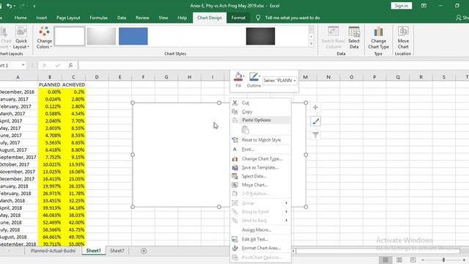The width and height of the screenshot is (469, 264).
Task: Click Move Chart ribbon button
Action: point(403,37)
